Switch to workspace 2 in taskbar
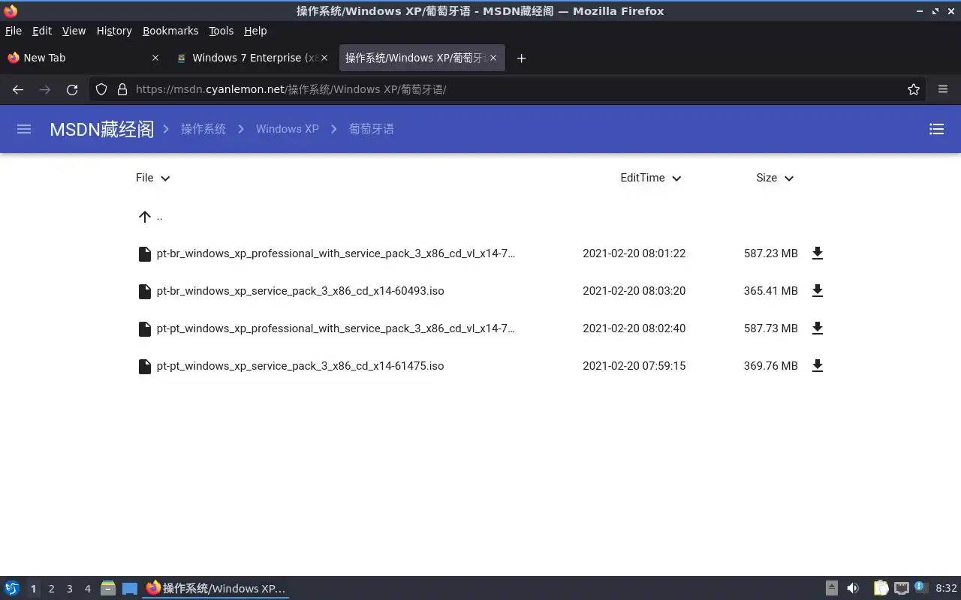Viewport: 961px width, 600px height. coord(51,589)
